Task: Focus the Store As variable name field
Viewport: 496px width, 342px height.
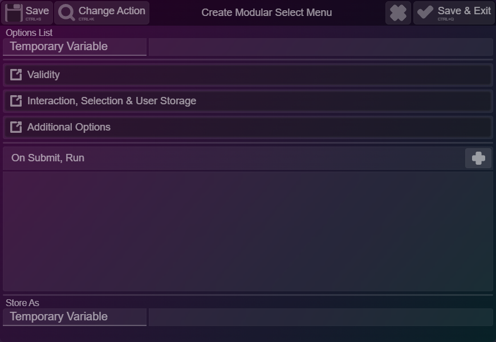Action: point(321,317)
